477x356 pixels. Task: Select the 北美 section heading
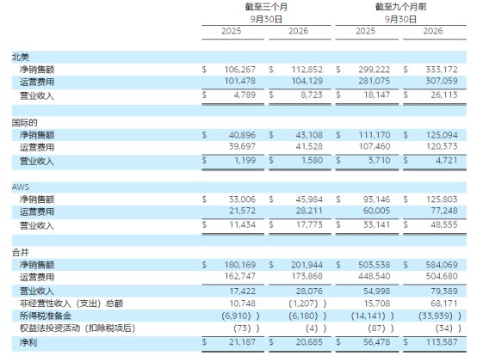(x=21, y=57)
